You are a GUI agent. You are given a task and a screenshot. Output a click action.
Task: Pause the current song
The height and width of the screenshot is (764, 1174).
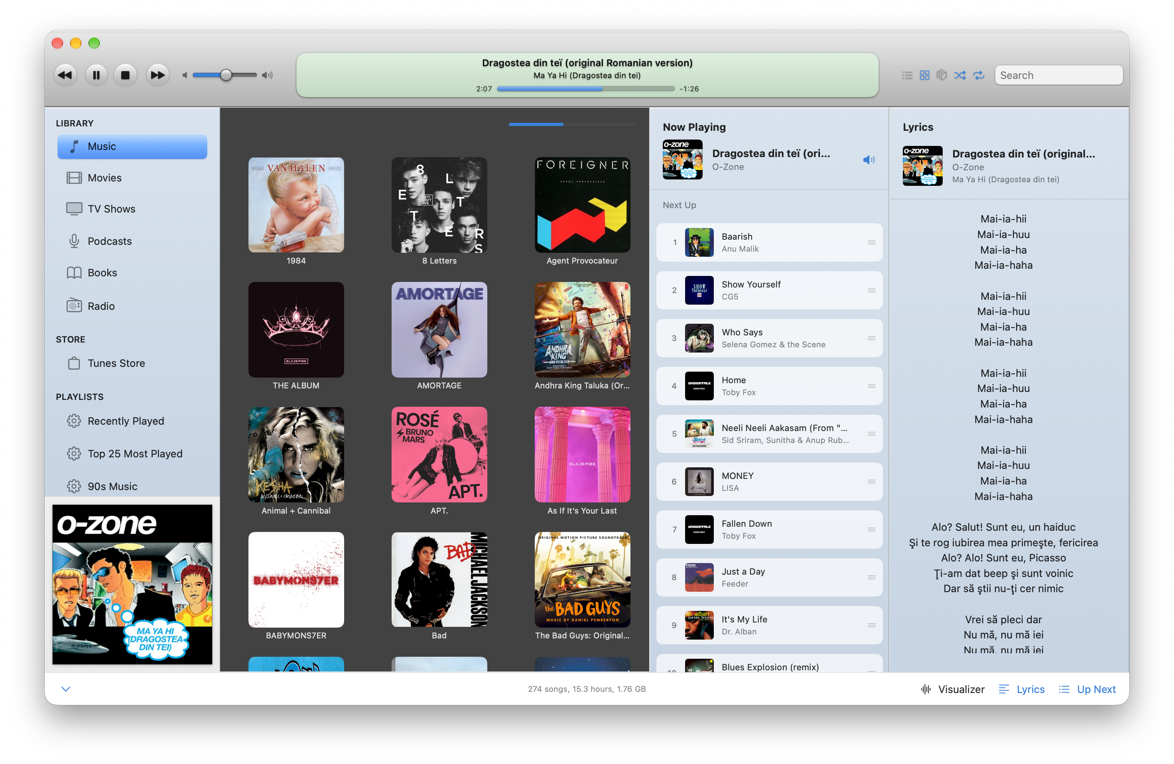(x=96, y=75)
